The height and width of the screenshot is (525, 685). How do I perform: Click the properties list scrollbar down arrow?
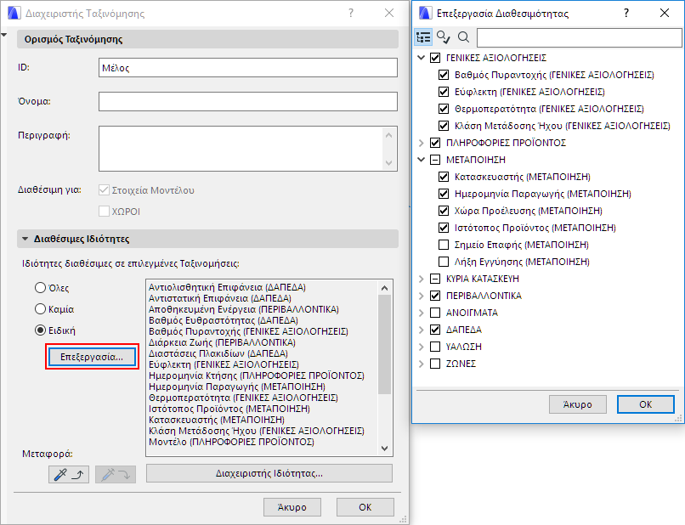pos(384,449)
